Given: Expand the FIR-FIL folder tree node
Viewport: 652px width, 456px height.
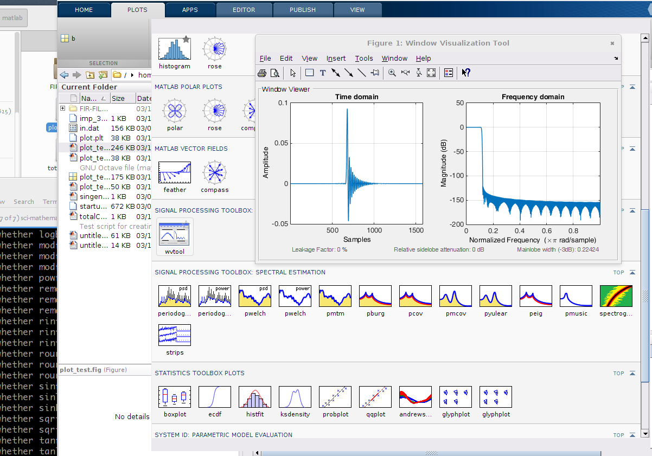Looking at the screenshot, I should point(63,108).
